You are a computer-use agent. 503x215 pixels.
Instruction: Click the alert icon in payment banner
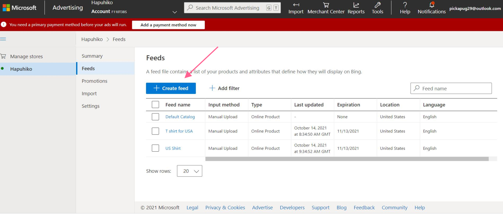click(4, 25)
